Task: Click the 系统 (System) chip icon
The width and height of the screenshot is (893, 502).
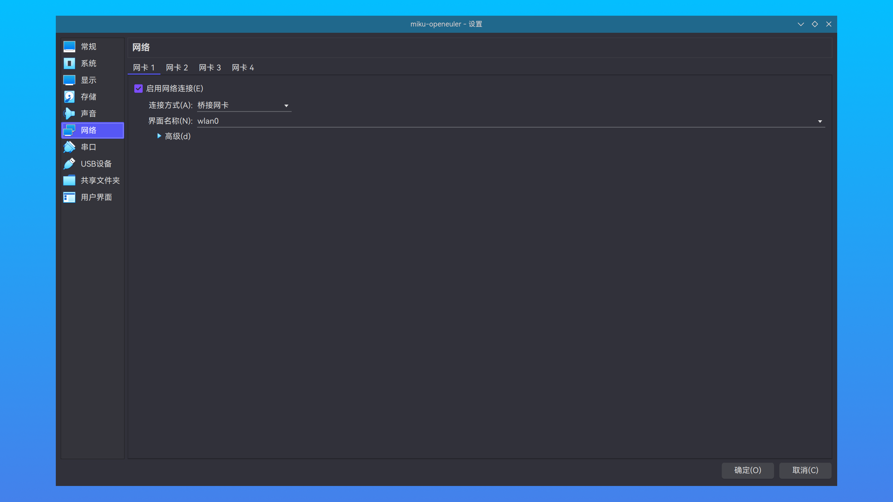Action: [x=69, y=63]
